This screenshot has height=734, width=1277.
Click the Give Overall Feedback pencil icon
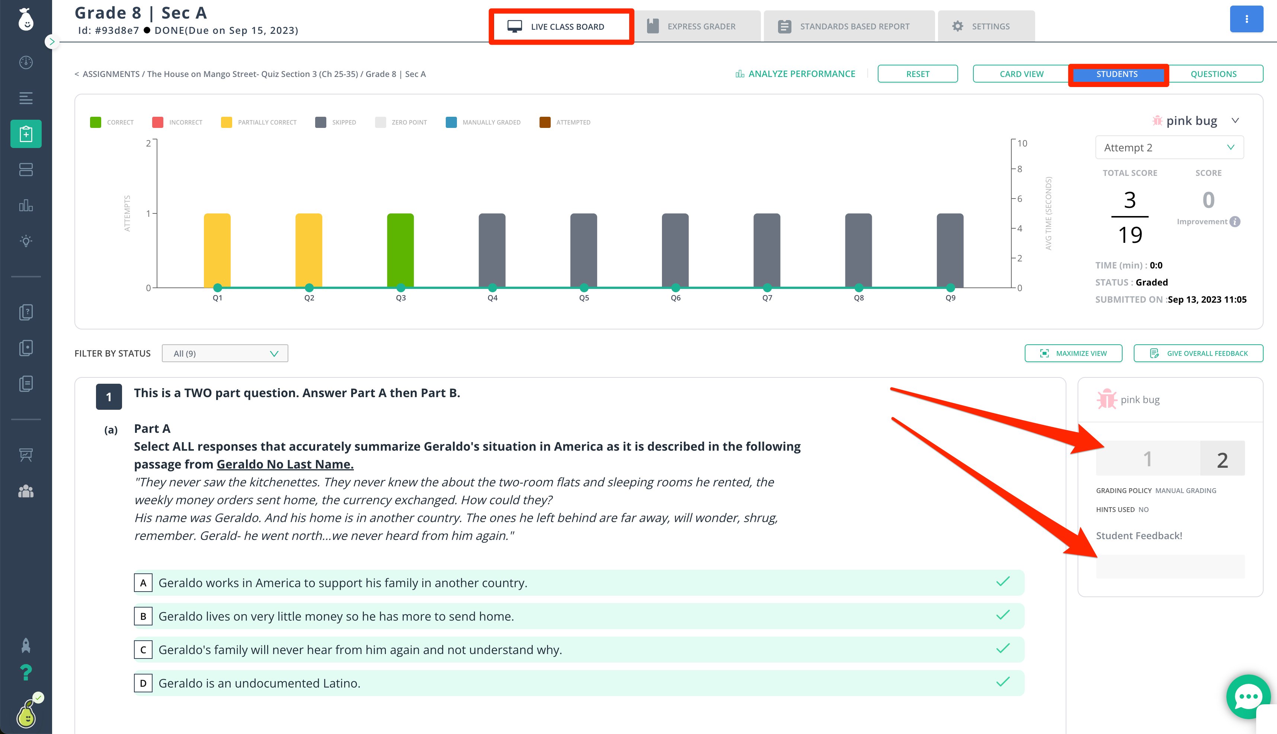click(1154, 353)
